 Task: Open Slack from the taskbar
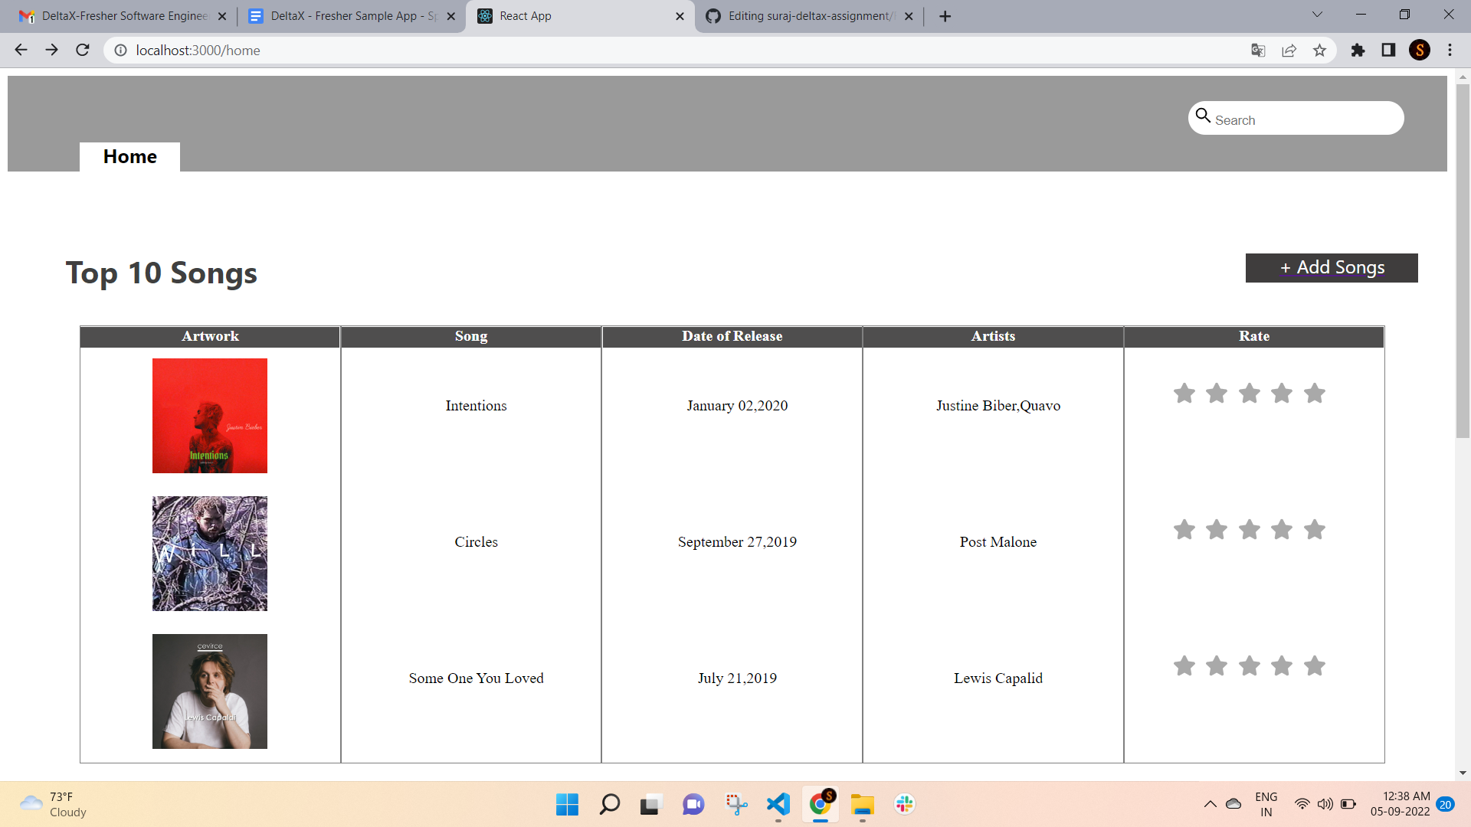(904, 804)
